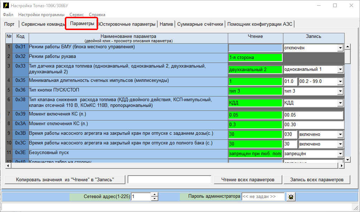Click the 00.05 КС switch-on write field

313,115
